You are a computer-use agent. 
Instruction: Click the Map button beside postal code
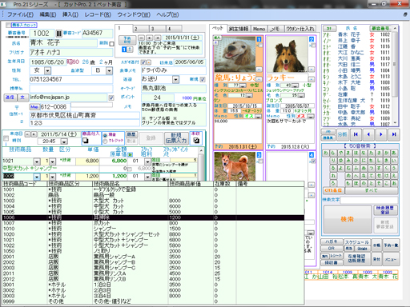(x=34, y=107)
